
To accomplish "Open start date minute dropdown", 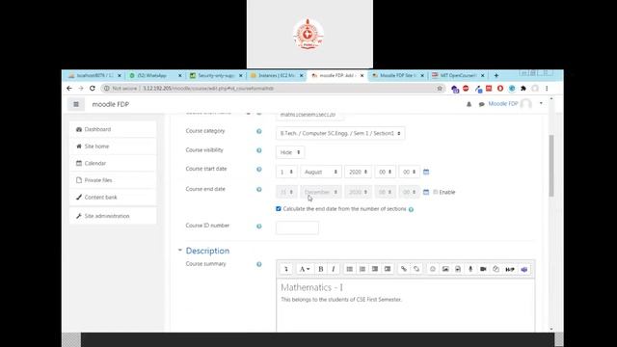I will [409, 172].
